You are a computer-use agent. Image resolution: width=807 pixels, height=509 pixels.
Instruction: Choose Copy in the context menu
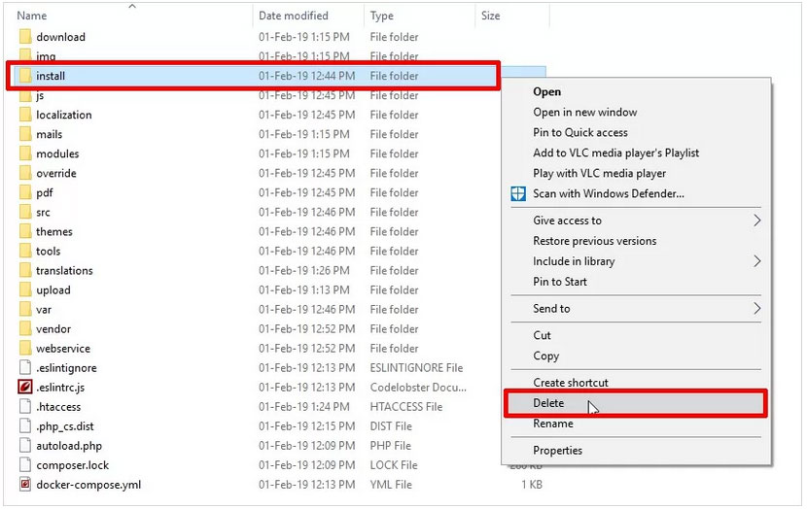pyautogui.click(x=546, y=356)
